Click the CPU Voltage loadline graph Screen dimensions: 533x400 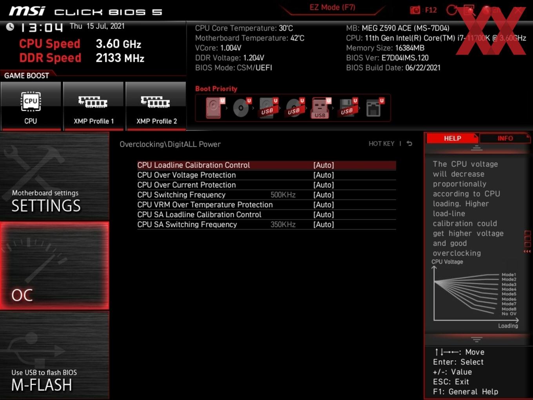point(475,294)
